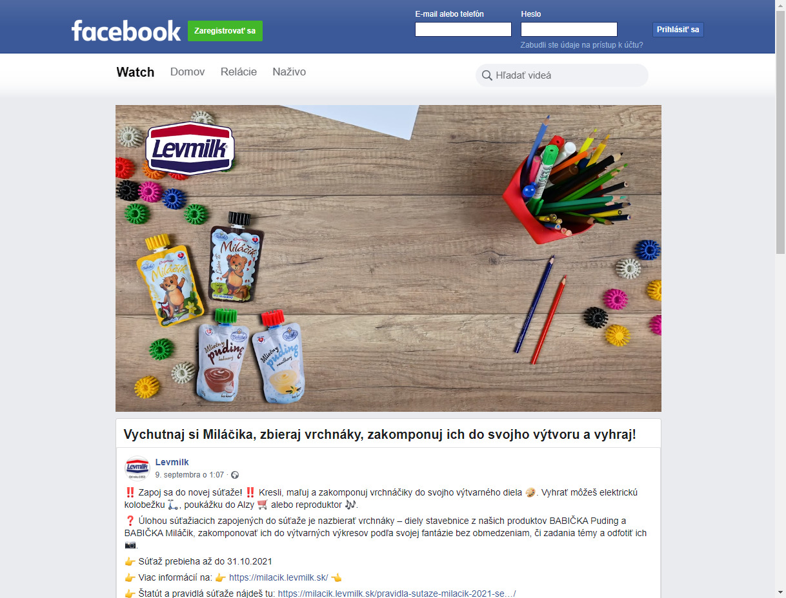Open the contest rules pravidla-sutaze link
The width and height of the screenshot is (786, 598).
[397, 593]
